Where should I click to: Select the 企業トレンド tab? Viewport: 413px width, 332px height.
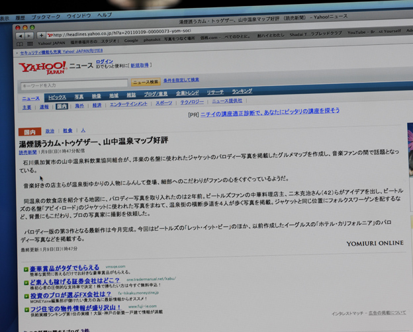pos(187,93)
